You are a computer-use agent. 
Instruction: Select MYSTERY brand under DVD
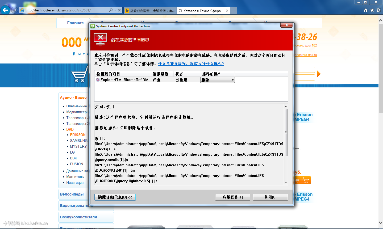(78, 146)
